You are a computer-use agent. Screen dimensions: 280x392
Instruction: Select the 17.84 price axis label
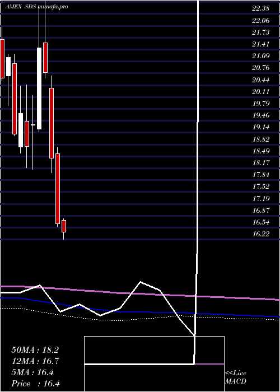261,175
